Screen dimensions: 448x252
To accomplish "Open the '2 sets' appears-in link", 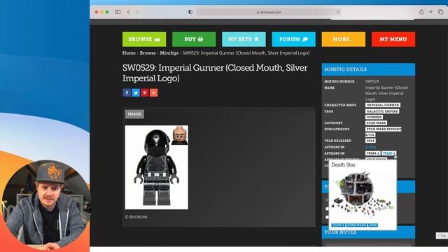I will (370, 147).
